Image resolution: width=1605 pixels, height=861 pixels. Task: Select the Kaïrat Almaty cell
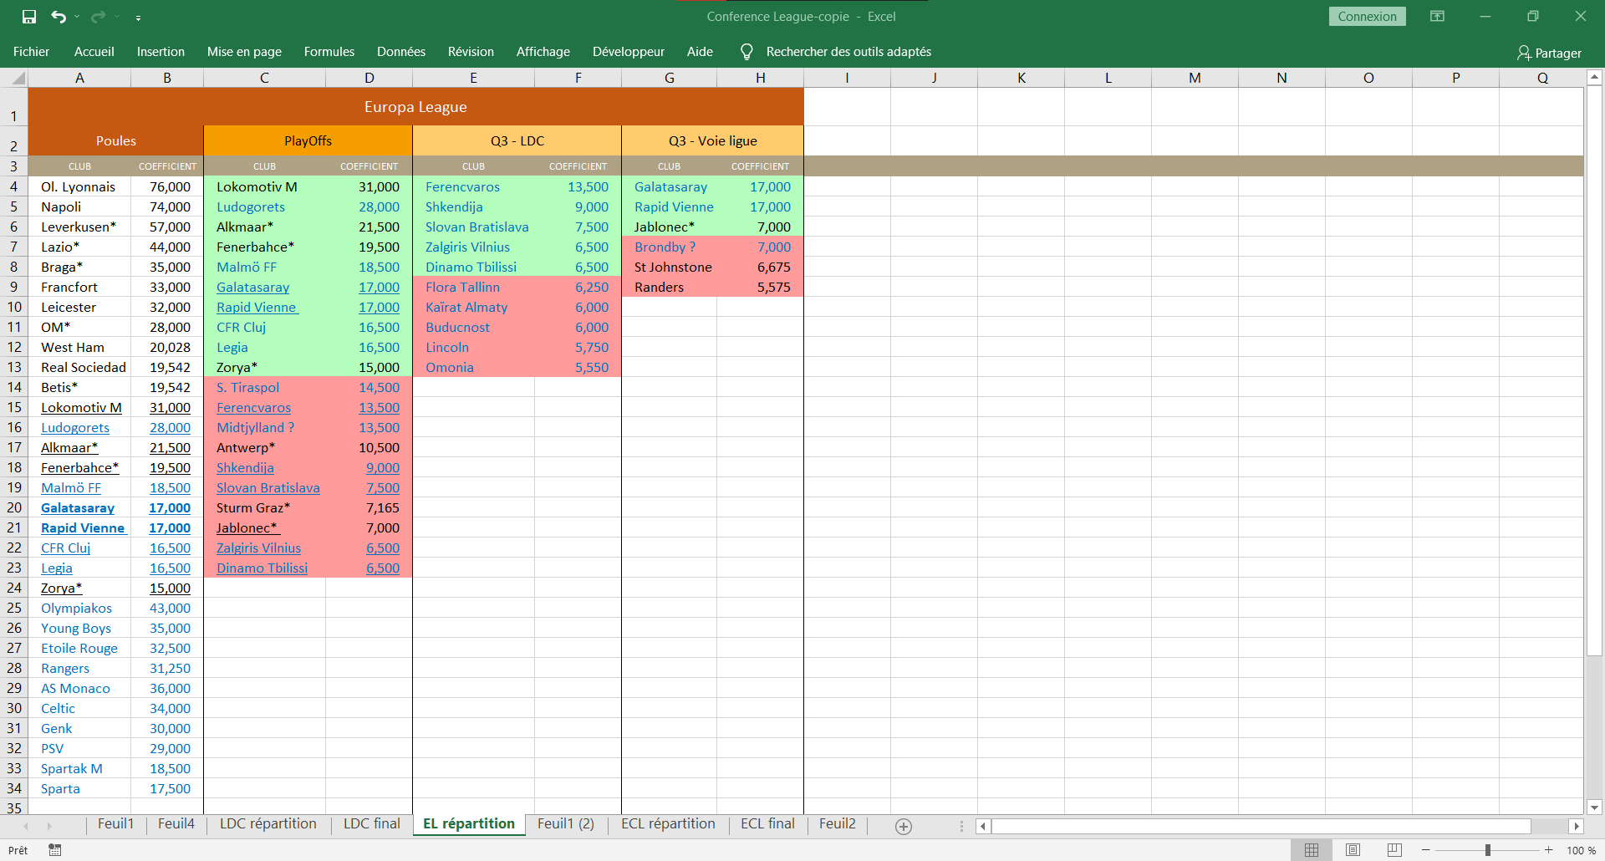coord(473,307)
